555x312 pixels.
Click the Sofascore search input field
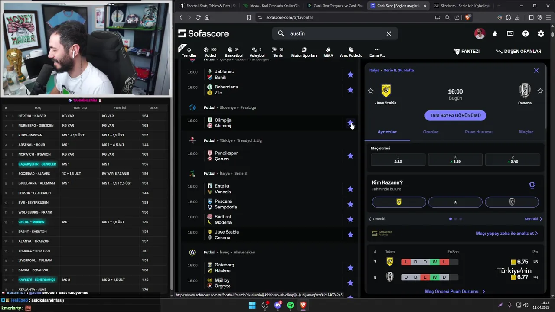tap(335, 33)
